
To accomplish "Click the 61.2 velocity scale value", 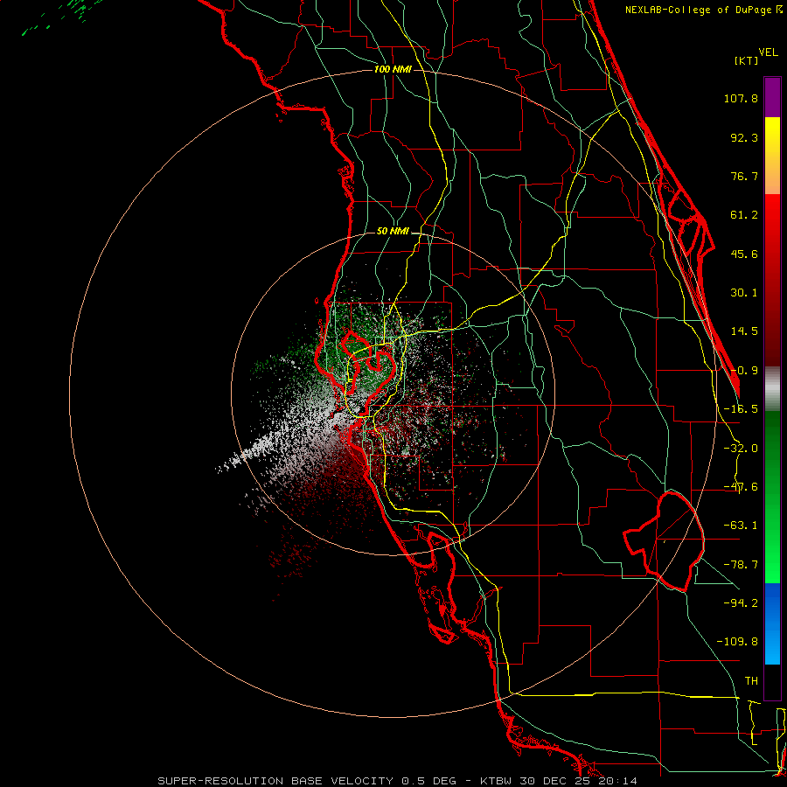I will (744, 215).
